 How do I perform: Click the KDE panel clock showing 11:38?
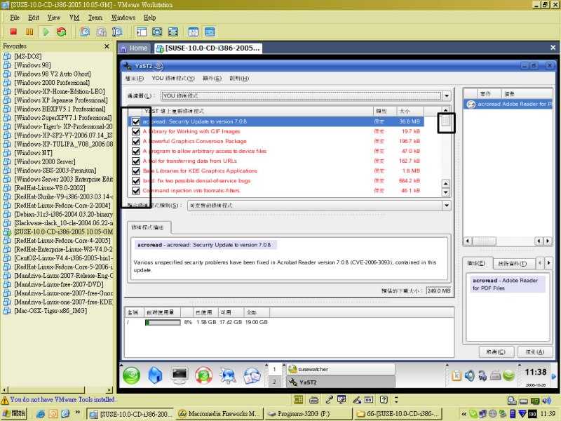(536, 373)
